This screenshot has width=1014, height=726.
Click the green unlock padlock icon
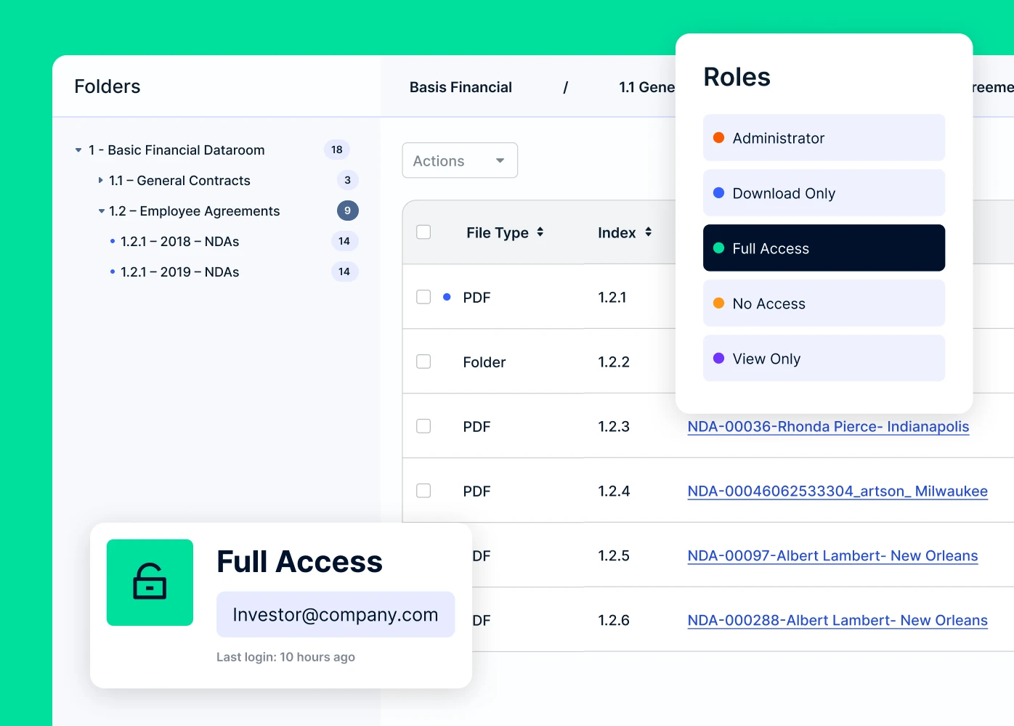(x=150, y=582)
